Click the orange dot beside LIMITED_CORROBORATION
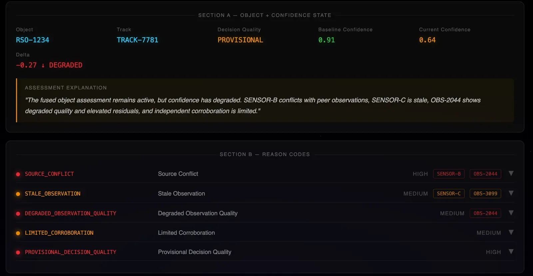This screenshot has height=276, width=533. [18, 233]
